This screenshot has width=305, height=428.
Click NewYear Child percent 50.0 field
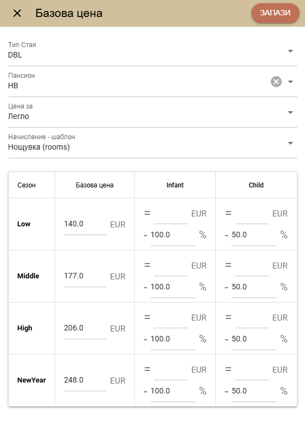pyautogui.click(x=254, y=391)
